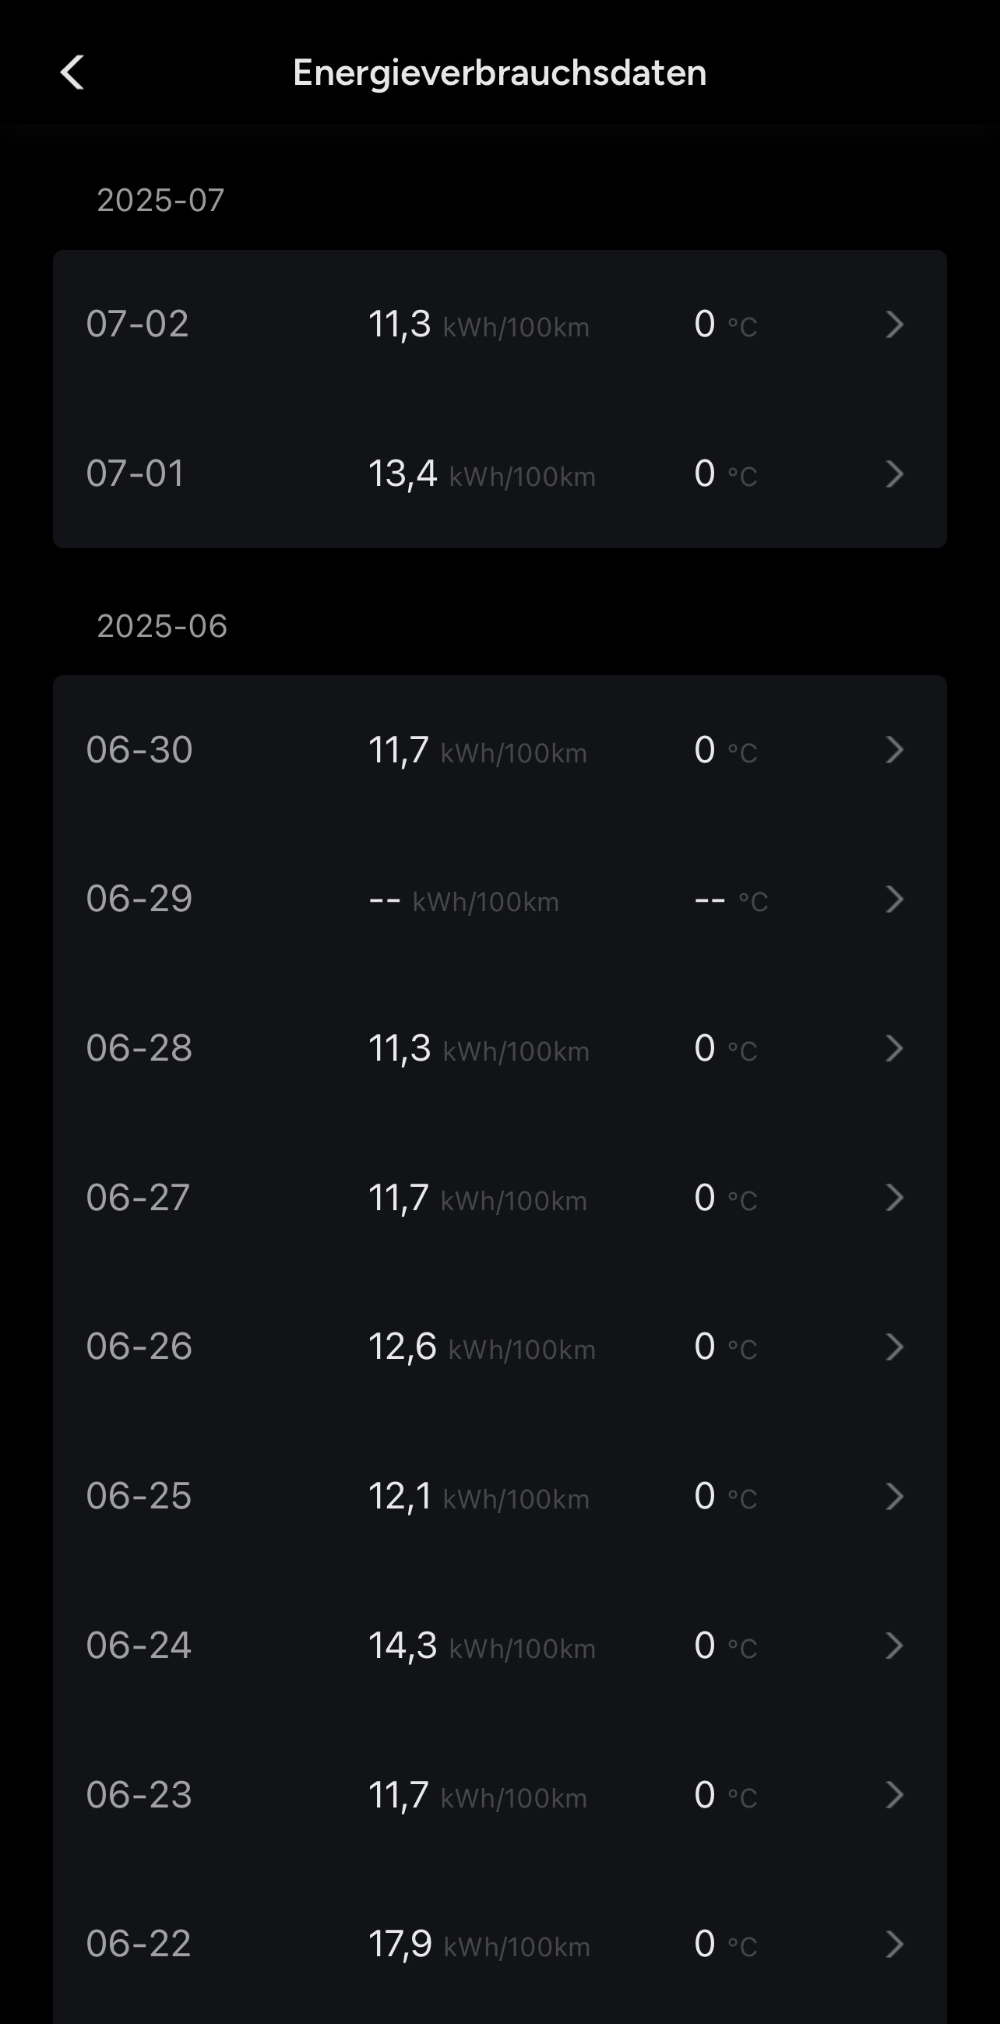The height and width of the screenshot is (2024, 1000).
Task: Select the 12,1 kWh/100km reading
Action: pos(478,1496)
